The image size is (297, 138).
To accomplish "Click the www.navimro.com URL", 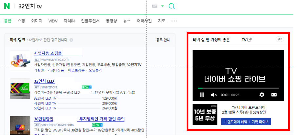I will coord(55,60).
